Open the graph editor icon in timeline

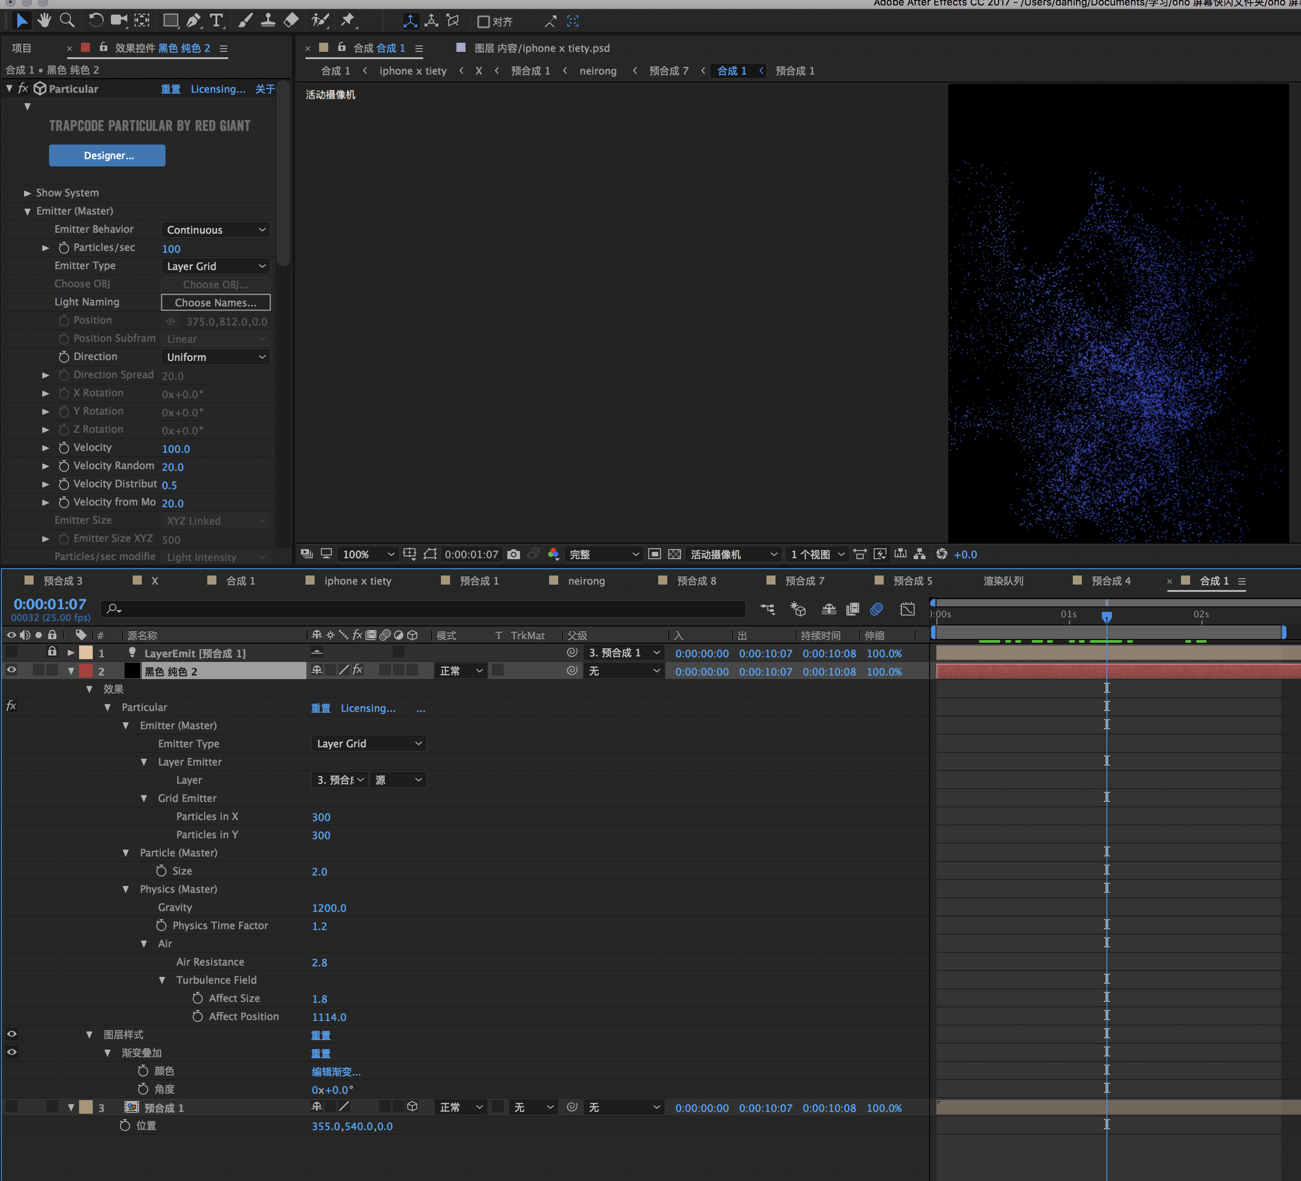[907, 609]
